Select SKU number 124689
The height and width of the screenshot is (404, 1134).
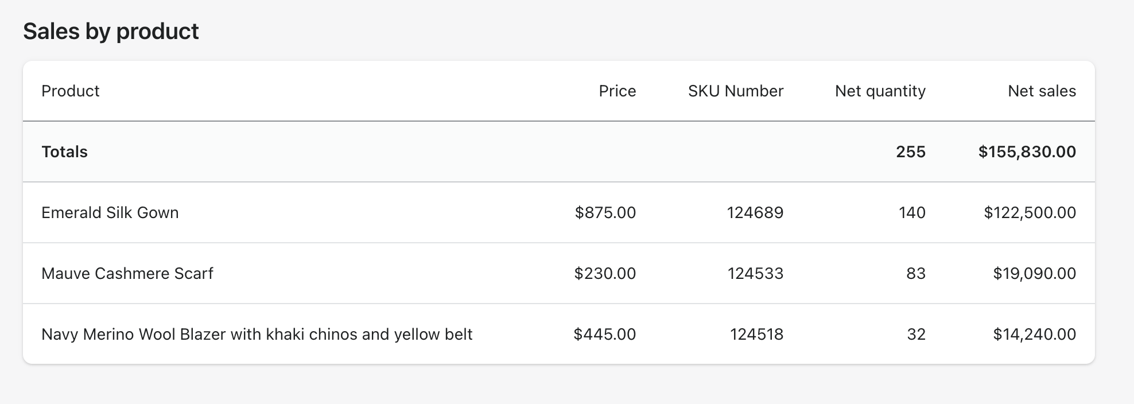755,213
